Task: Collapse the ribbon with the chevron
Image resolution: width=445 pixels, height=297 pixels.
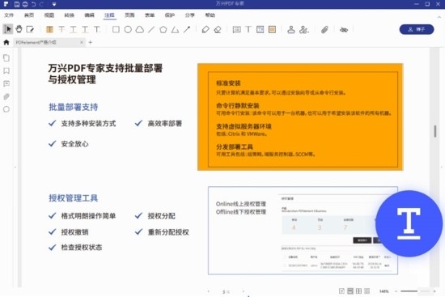Action: (439, 17)
